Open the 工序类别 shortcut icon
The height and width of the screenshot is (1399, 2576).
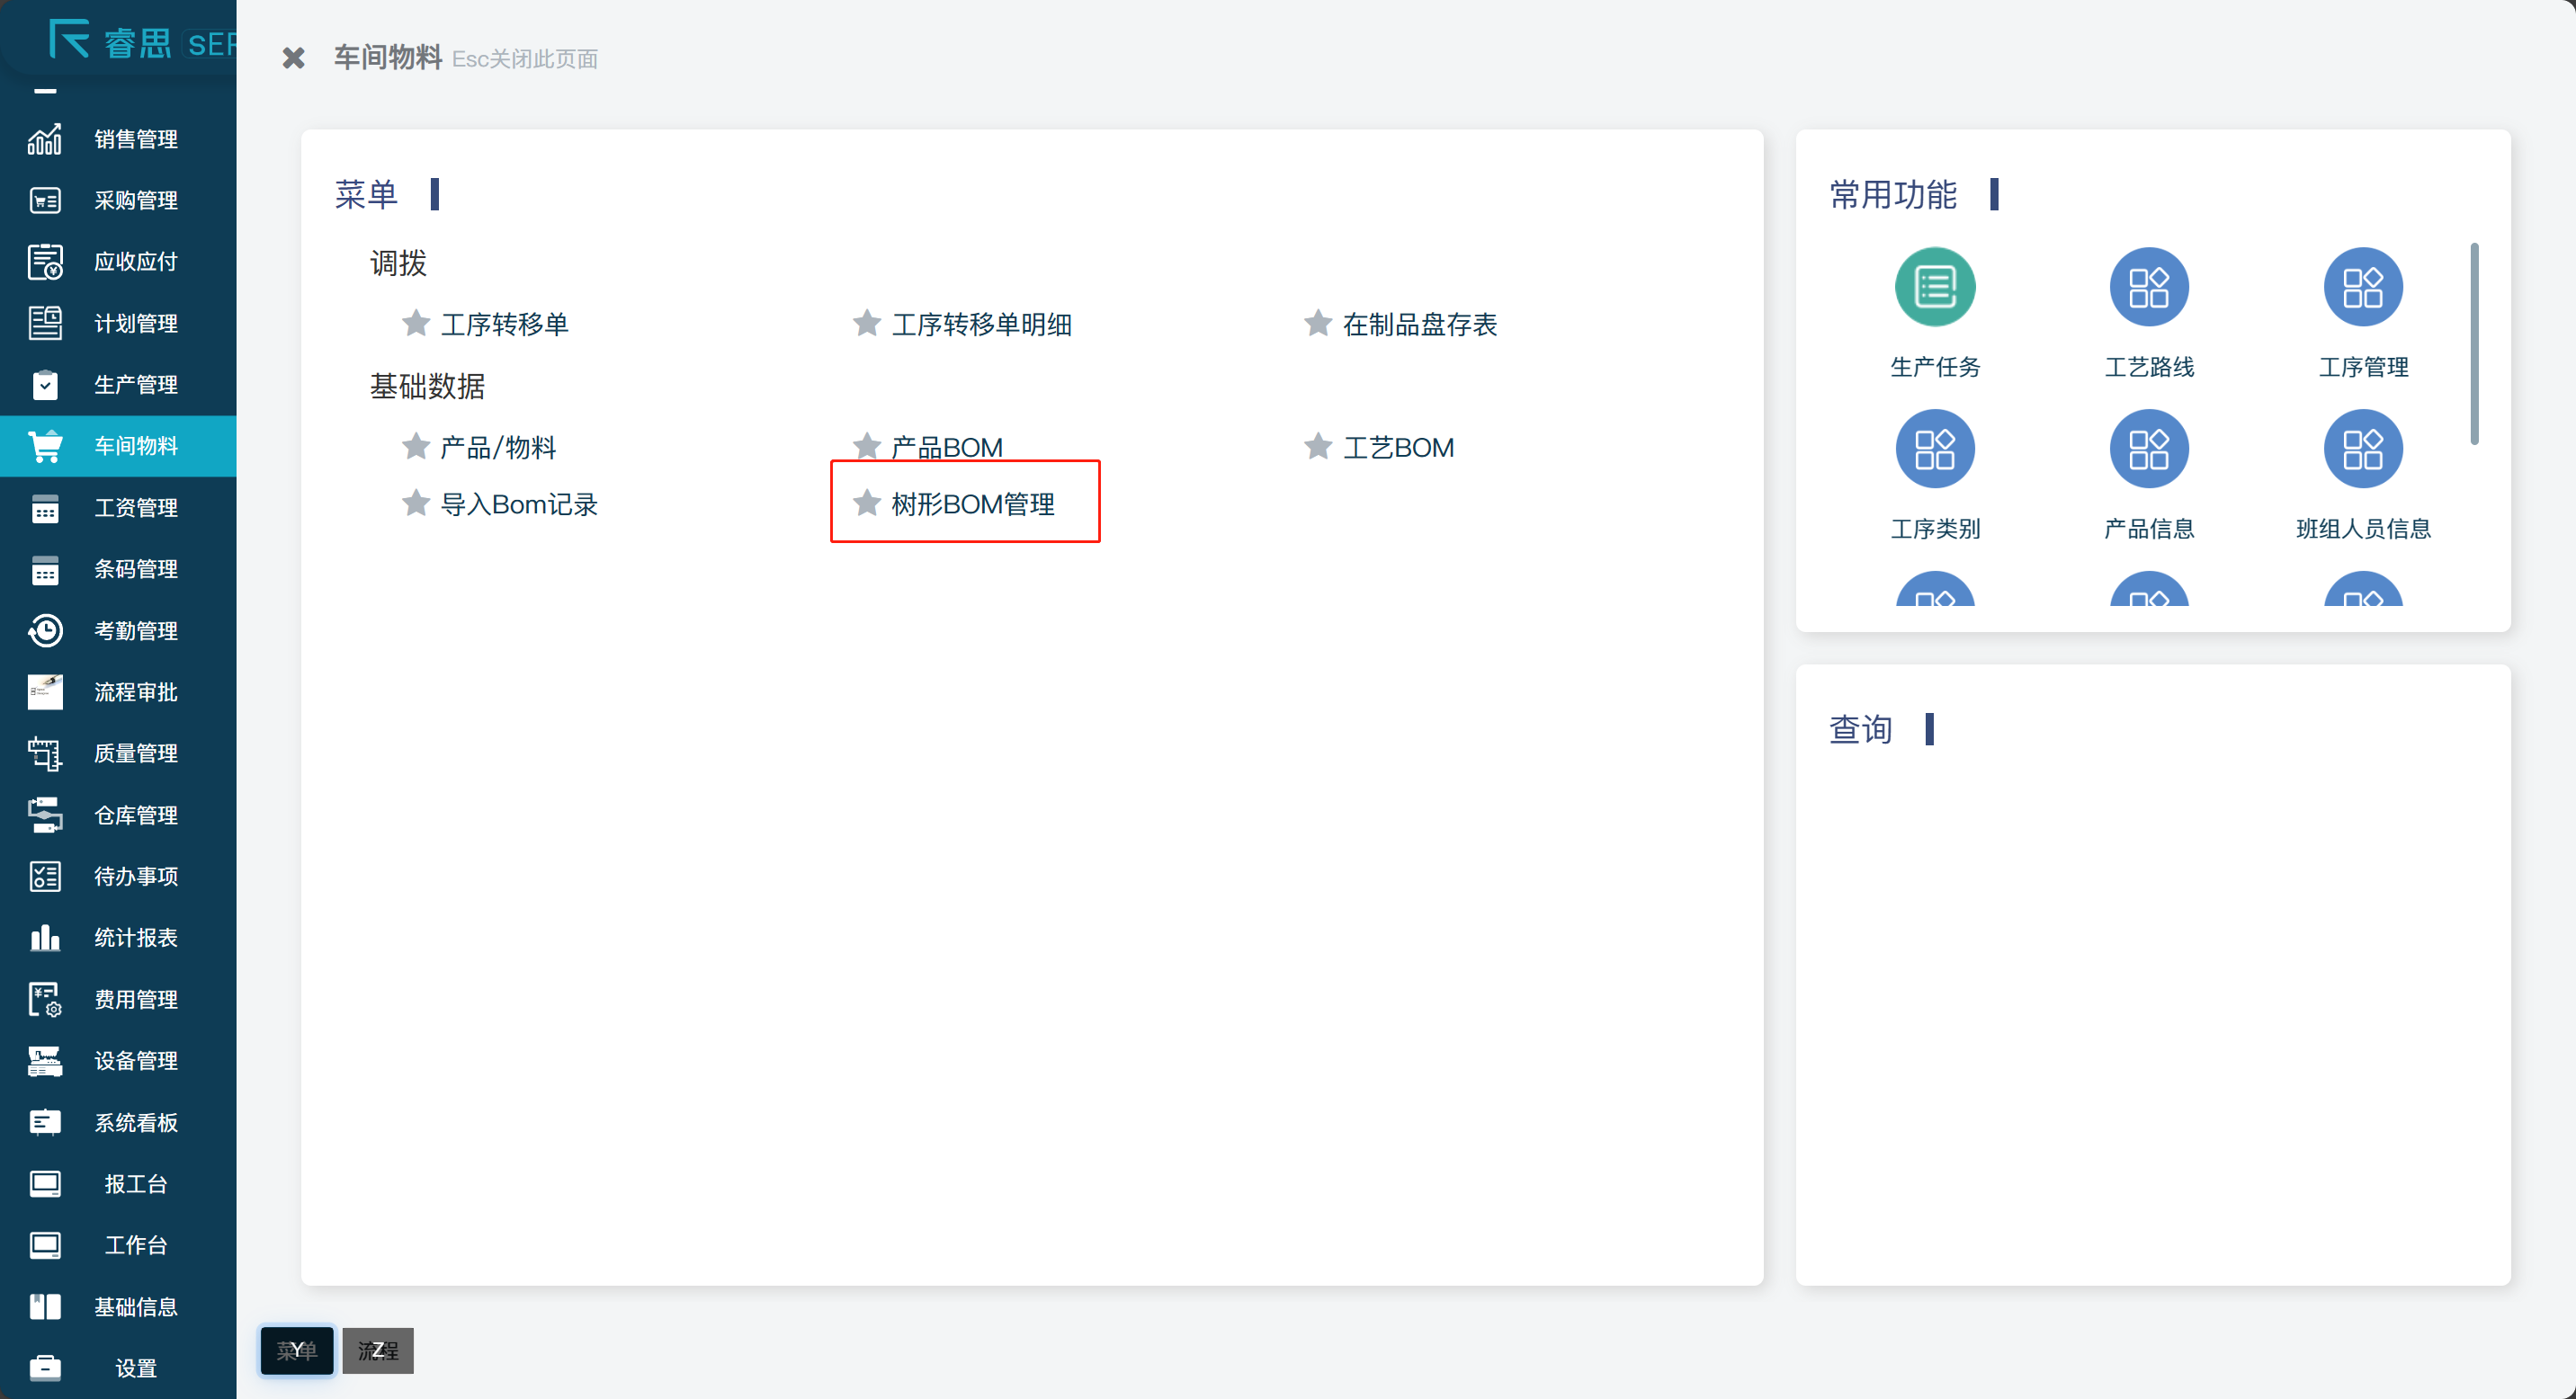[x=1934, y=449]
